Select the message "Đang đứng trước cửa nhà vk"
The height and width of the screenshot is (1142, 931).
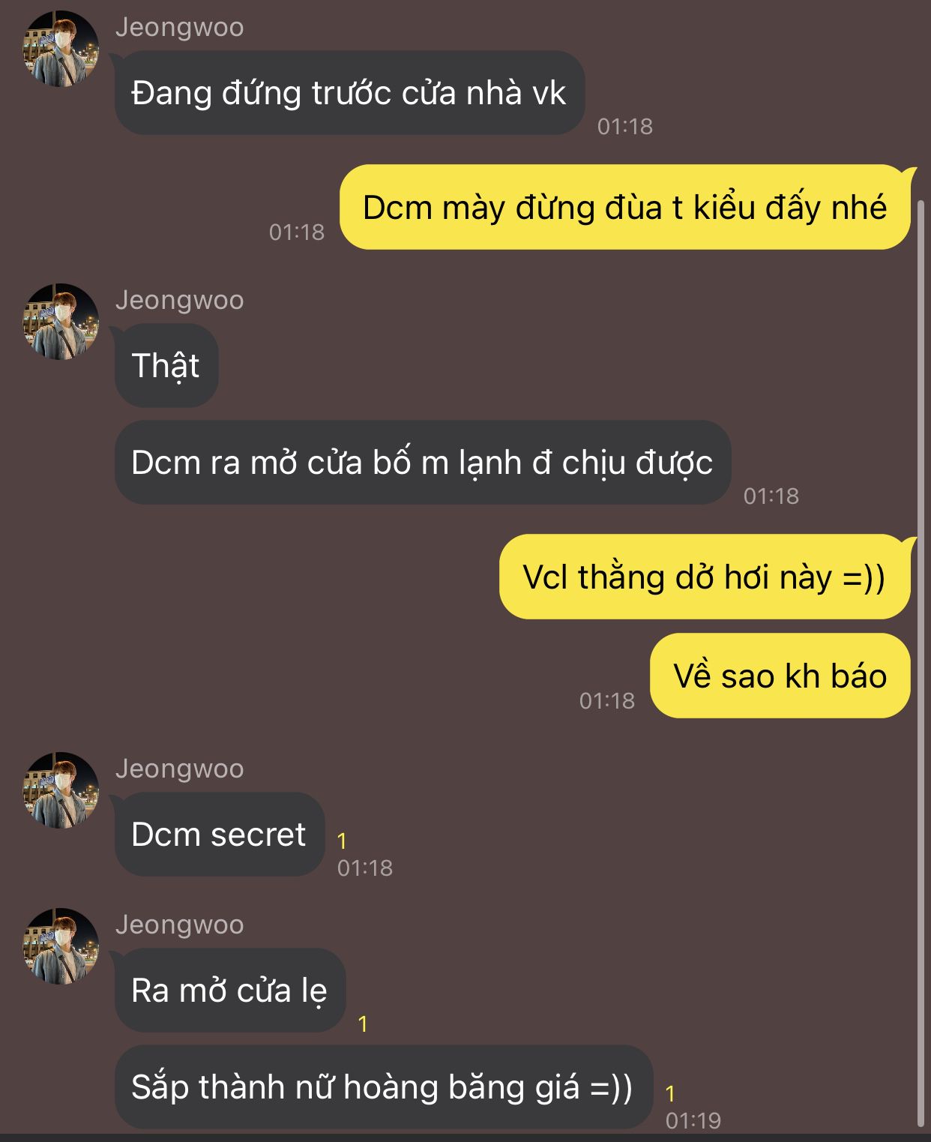(349, 93)
